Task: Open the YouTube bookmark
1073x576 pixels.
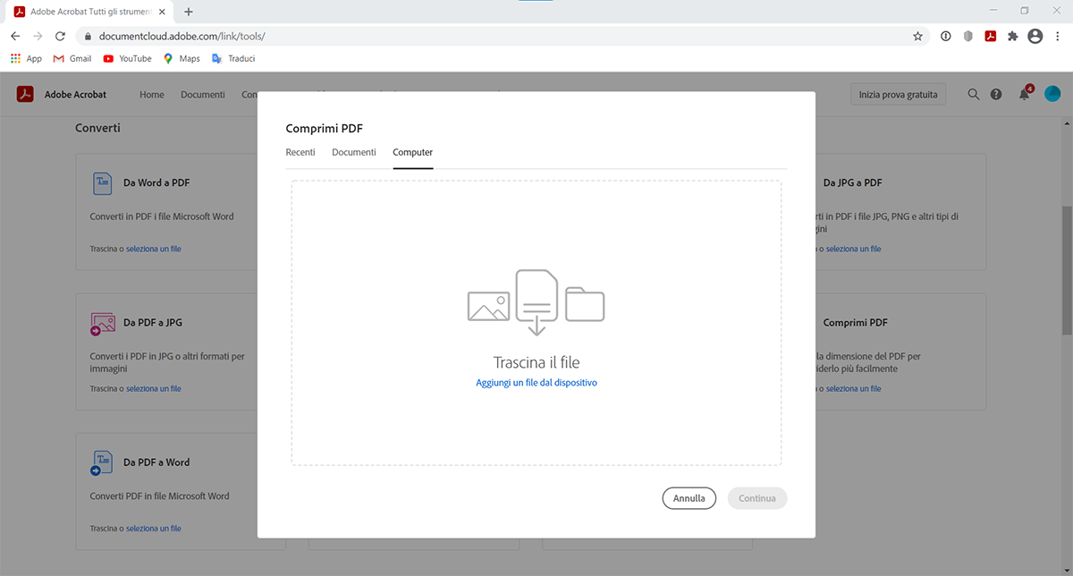Action: tap(127, 58)
